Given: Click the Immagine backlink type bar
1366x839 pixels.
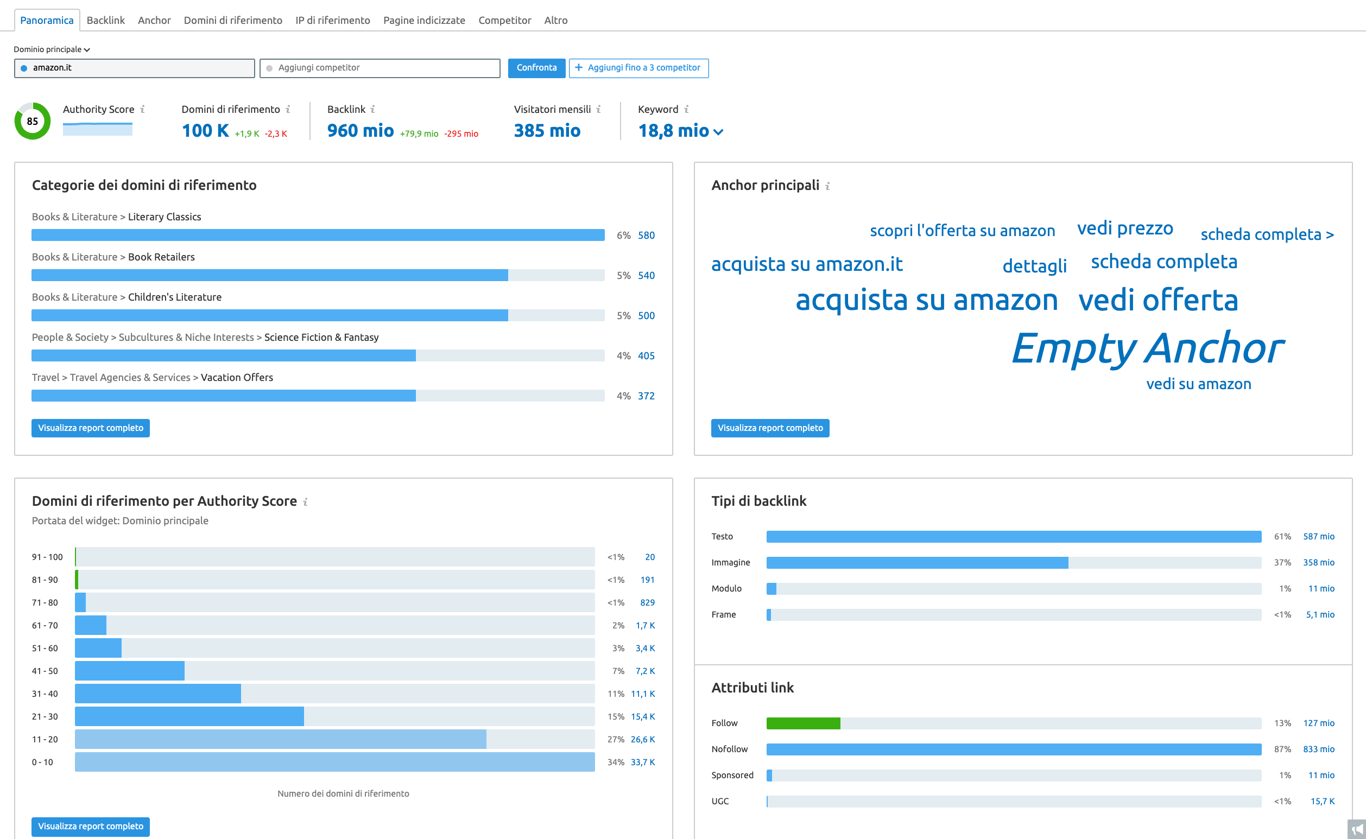Looking at the screenshot, I should pos(917,563).
